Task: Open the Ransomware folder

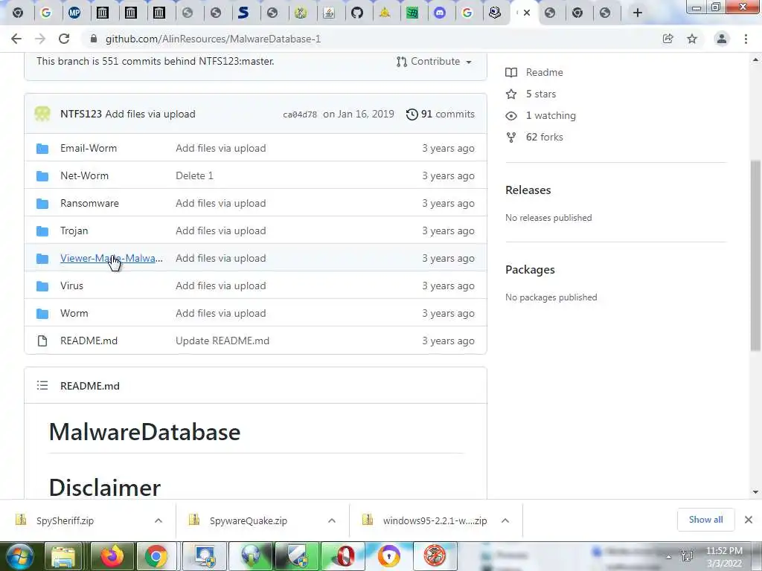Action: (89, 204)
